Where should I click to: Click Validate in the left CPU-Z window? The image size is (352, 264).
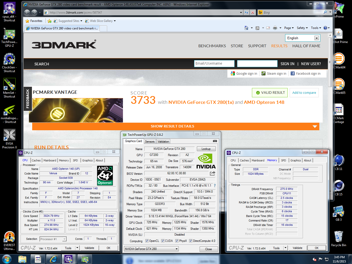coord(89,248)
